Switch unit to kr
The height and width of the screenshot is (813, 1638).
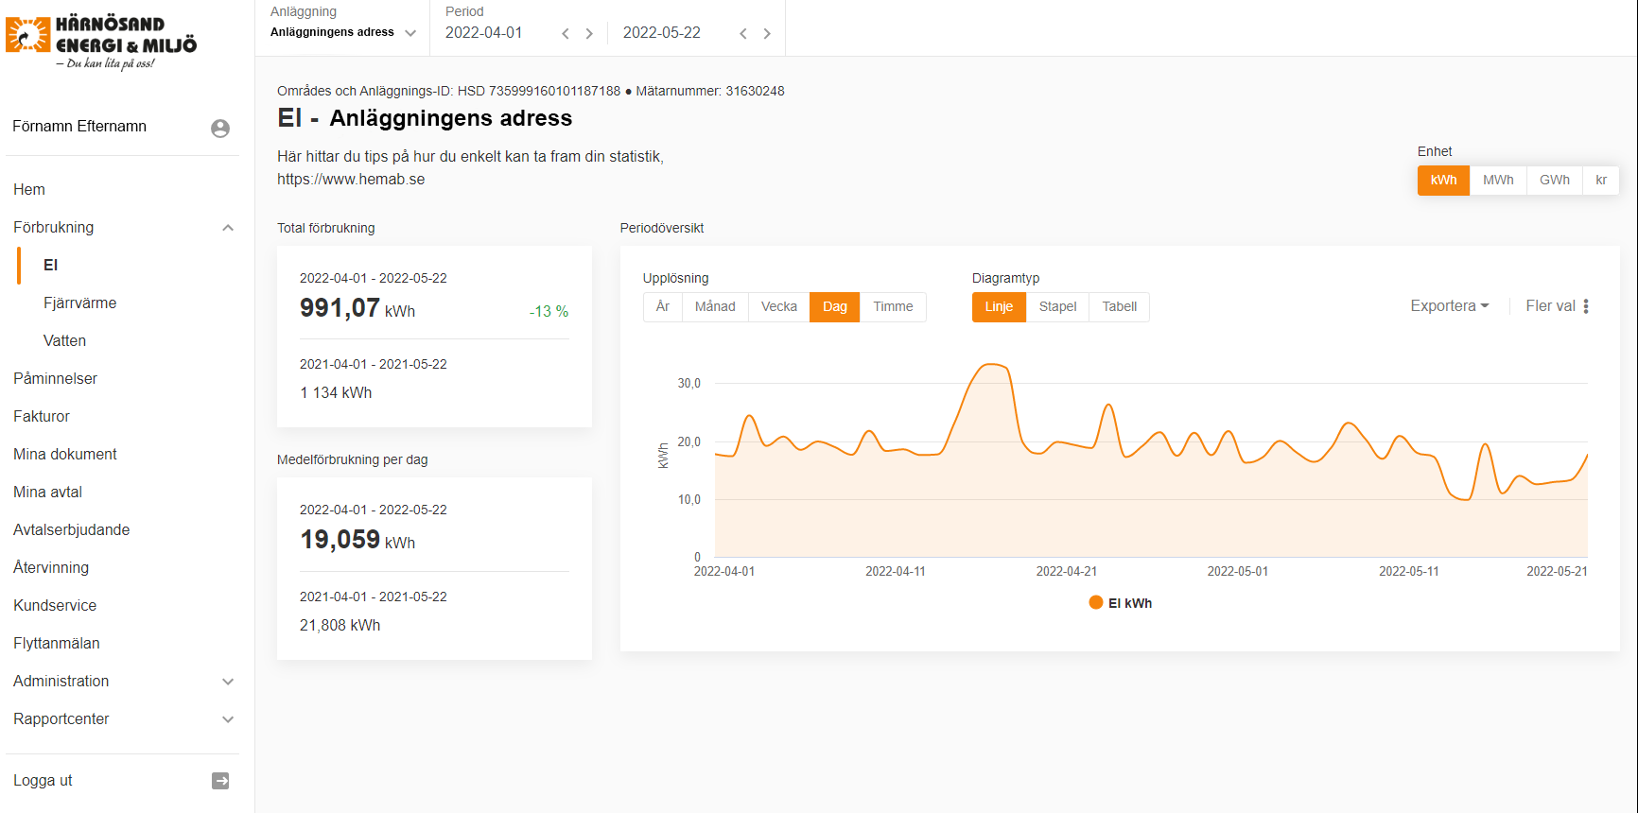pyautogui.click(x=1600, y=181)
